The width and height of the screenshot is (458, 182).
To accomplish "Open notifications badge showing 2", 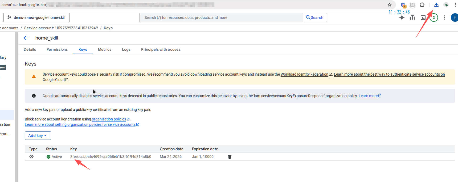I will point(434,18).
